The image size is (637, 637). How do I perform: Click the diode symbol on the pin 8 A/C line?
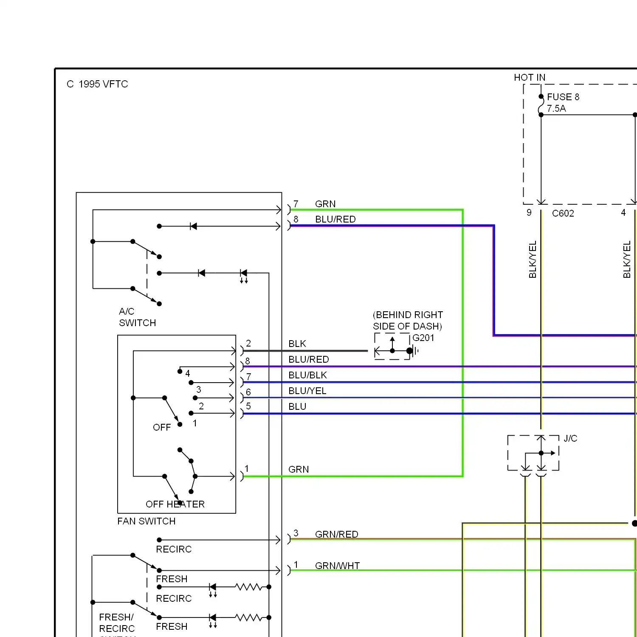click(193, 226)
